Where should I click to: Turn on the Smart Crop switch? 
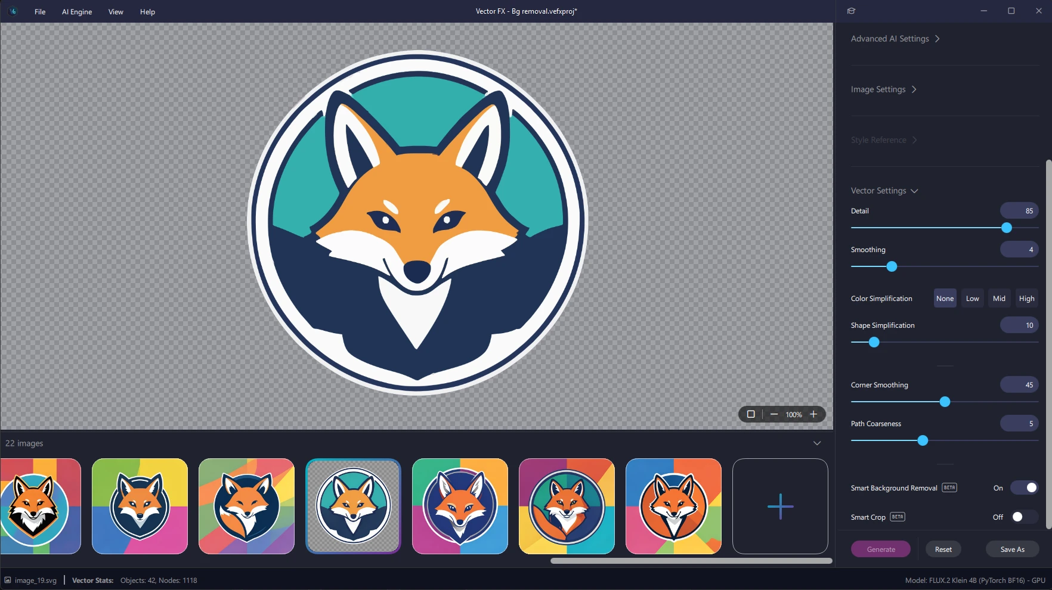(x=1025, y=517)
